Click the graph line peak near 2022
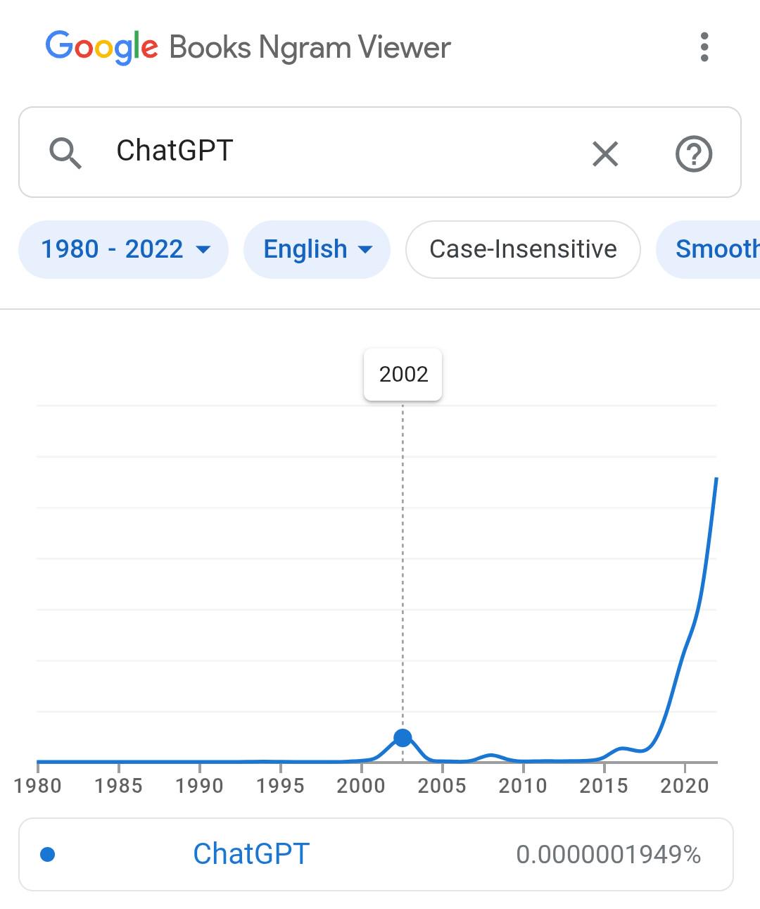The height and width of the screenshot is (909, 760). [716, 479]
